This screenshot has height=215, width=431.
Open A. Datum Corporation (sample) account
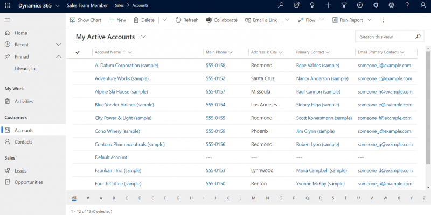point(127,65)
